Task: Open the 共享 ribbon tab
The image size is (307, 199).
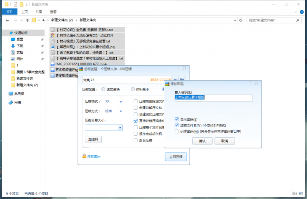Action: [39, 12]
